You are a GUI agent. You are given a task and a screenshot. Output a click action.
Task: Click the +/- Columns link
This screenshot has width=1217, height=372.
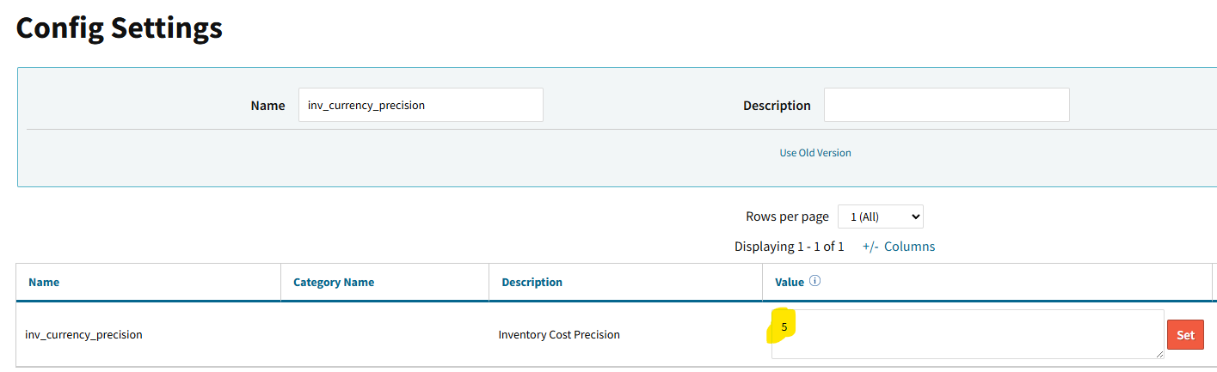coord(899,247)
